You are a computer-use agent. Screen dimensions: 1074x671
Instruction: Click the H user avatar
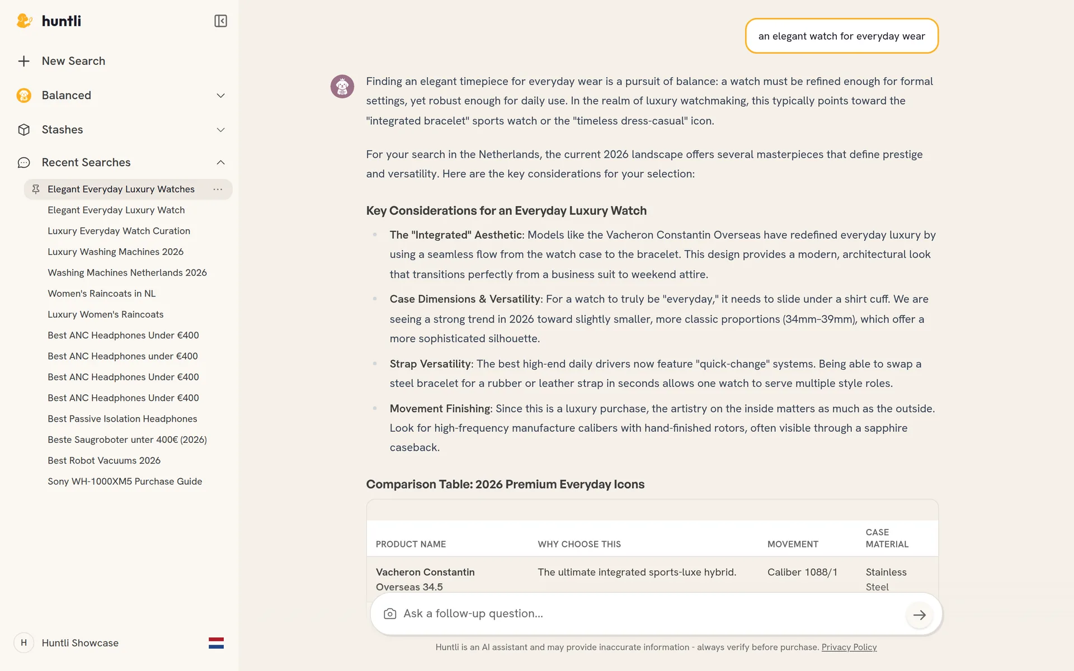pos(23,643)
